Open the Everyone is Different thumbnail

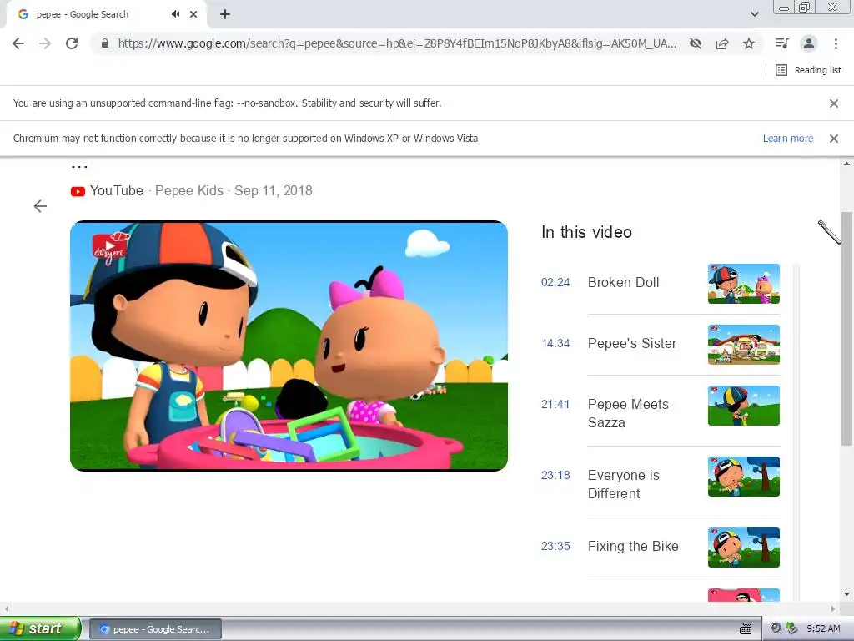[x=743, y=477]
